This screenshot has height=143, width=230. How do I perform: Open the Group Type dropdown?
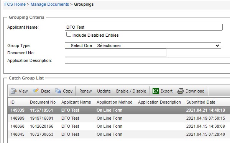(x=143, y=45)
